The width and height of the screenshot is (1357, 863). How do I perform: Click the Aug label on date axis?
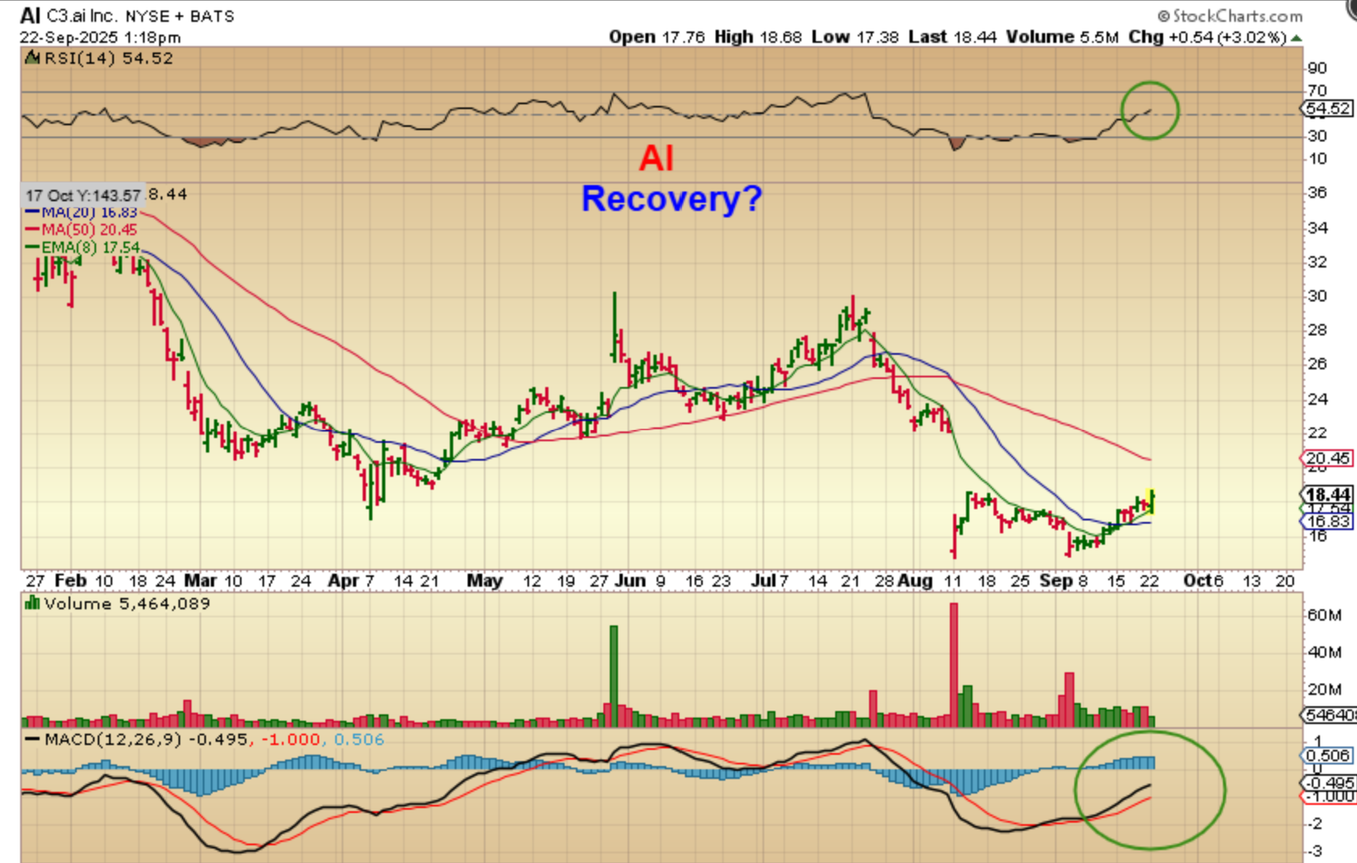(x=915, y=580)
